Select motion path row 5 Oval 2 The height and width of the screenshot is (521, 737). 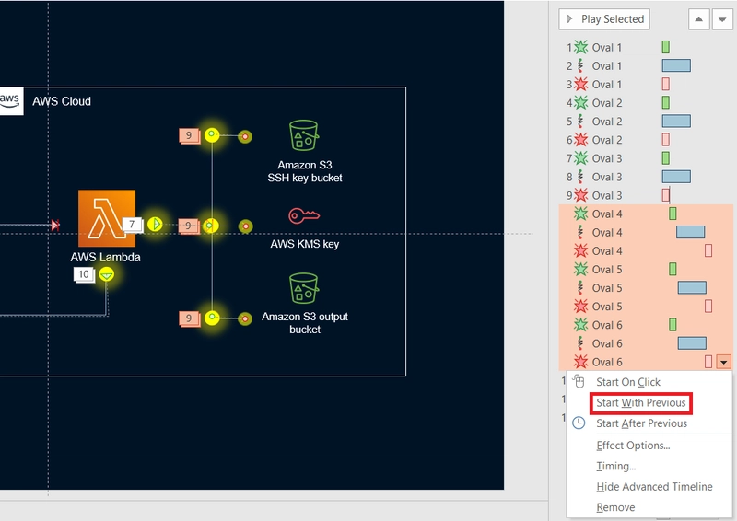(x=648, y=122)
